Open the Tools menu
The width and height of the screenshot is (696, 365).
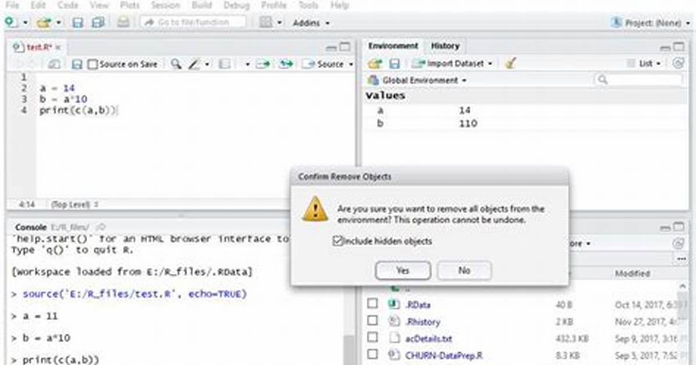(x=308, y=5)
